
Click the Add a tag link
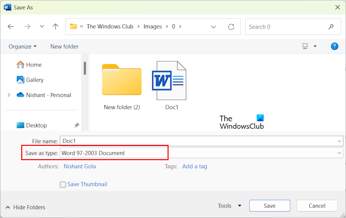[195, 167]
